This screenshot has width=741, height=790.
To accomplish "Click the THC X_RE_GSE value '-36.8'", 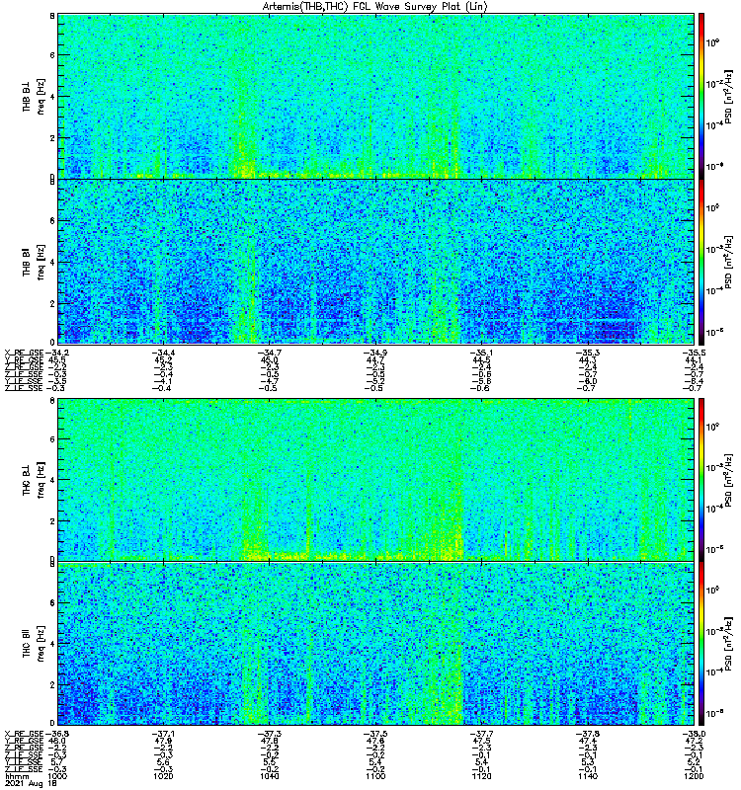I will pos(57,734).
